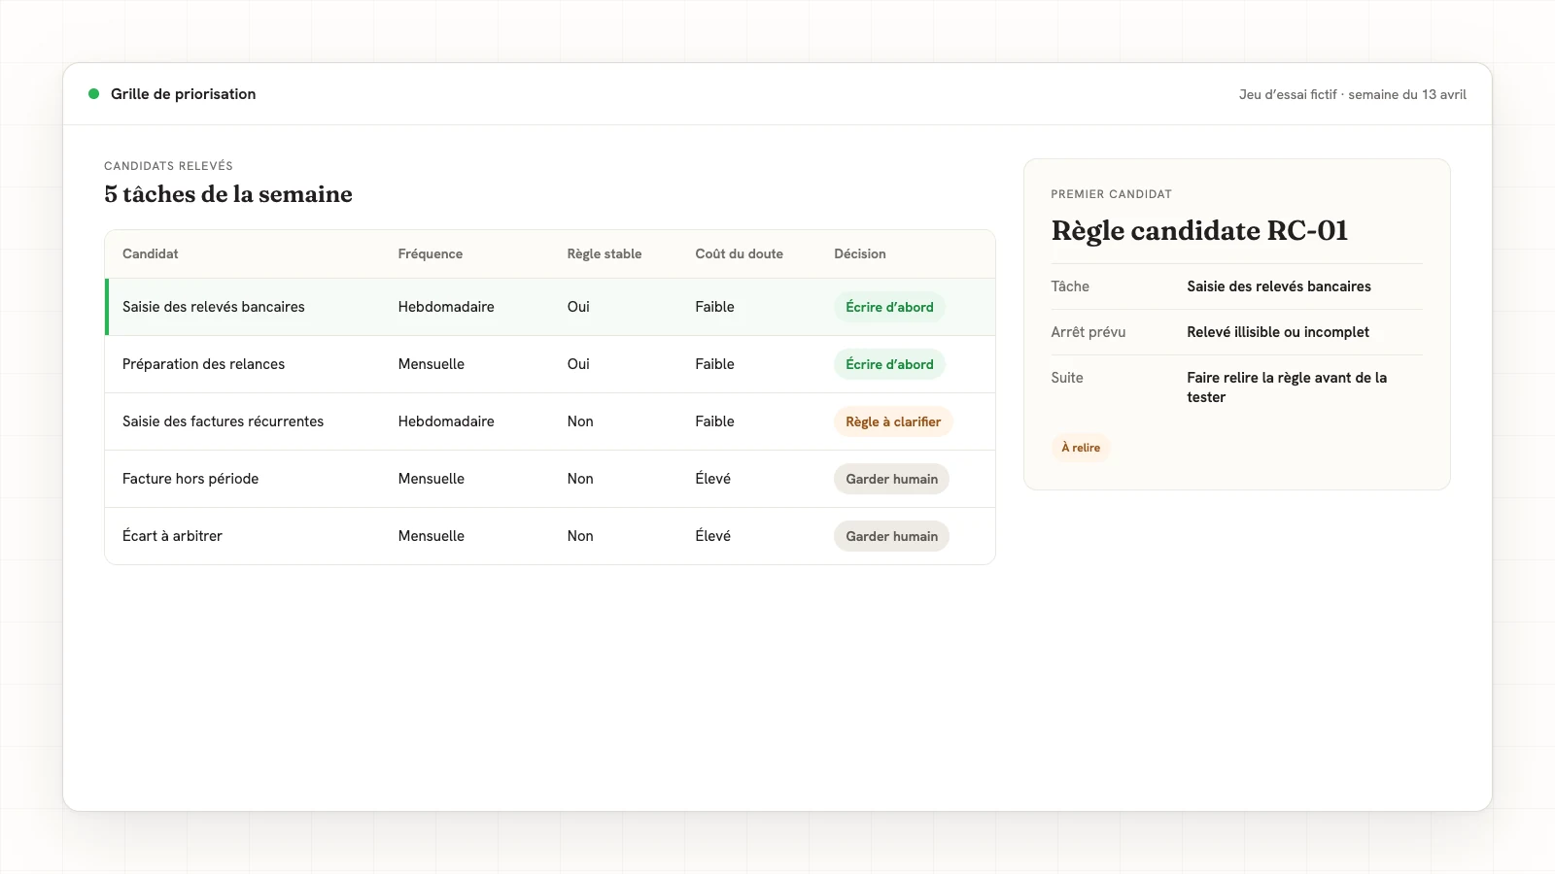
Task: Select the Facture hors période candidate
Action: click(x=550, y=479)
